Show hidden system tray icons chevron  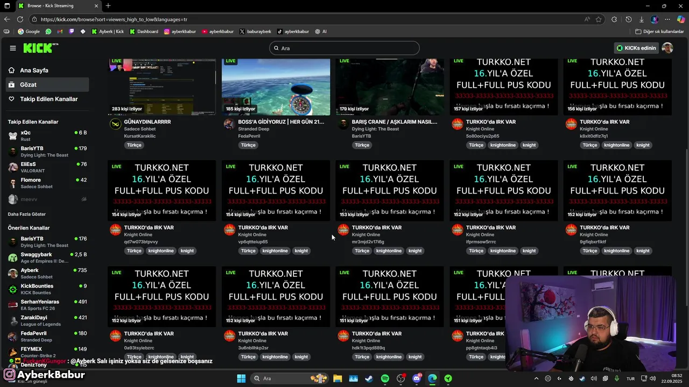pos(536,378)
